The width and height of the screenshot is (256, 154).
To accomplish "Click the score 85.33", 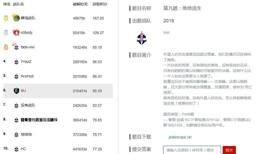I will tap(97, 91).
